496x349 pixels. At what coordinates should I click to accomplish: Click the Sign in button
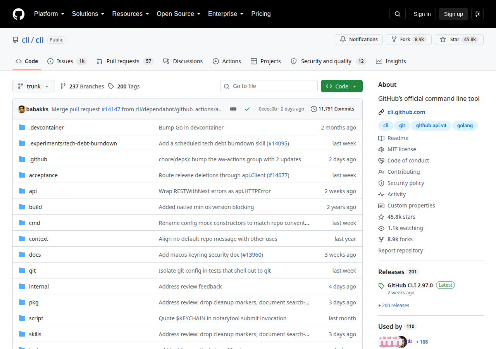pos(422,14)
